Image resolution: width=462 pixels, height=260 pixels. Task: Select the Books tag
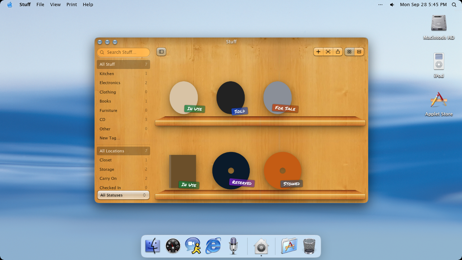coord(123,101)
